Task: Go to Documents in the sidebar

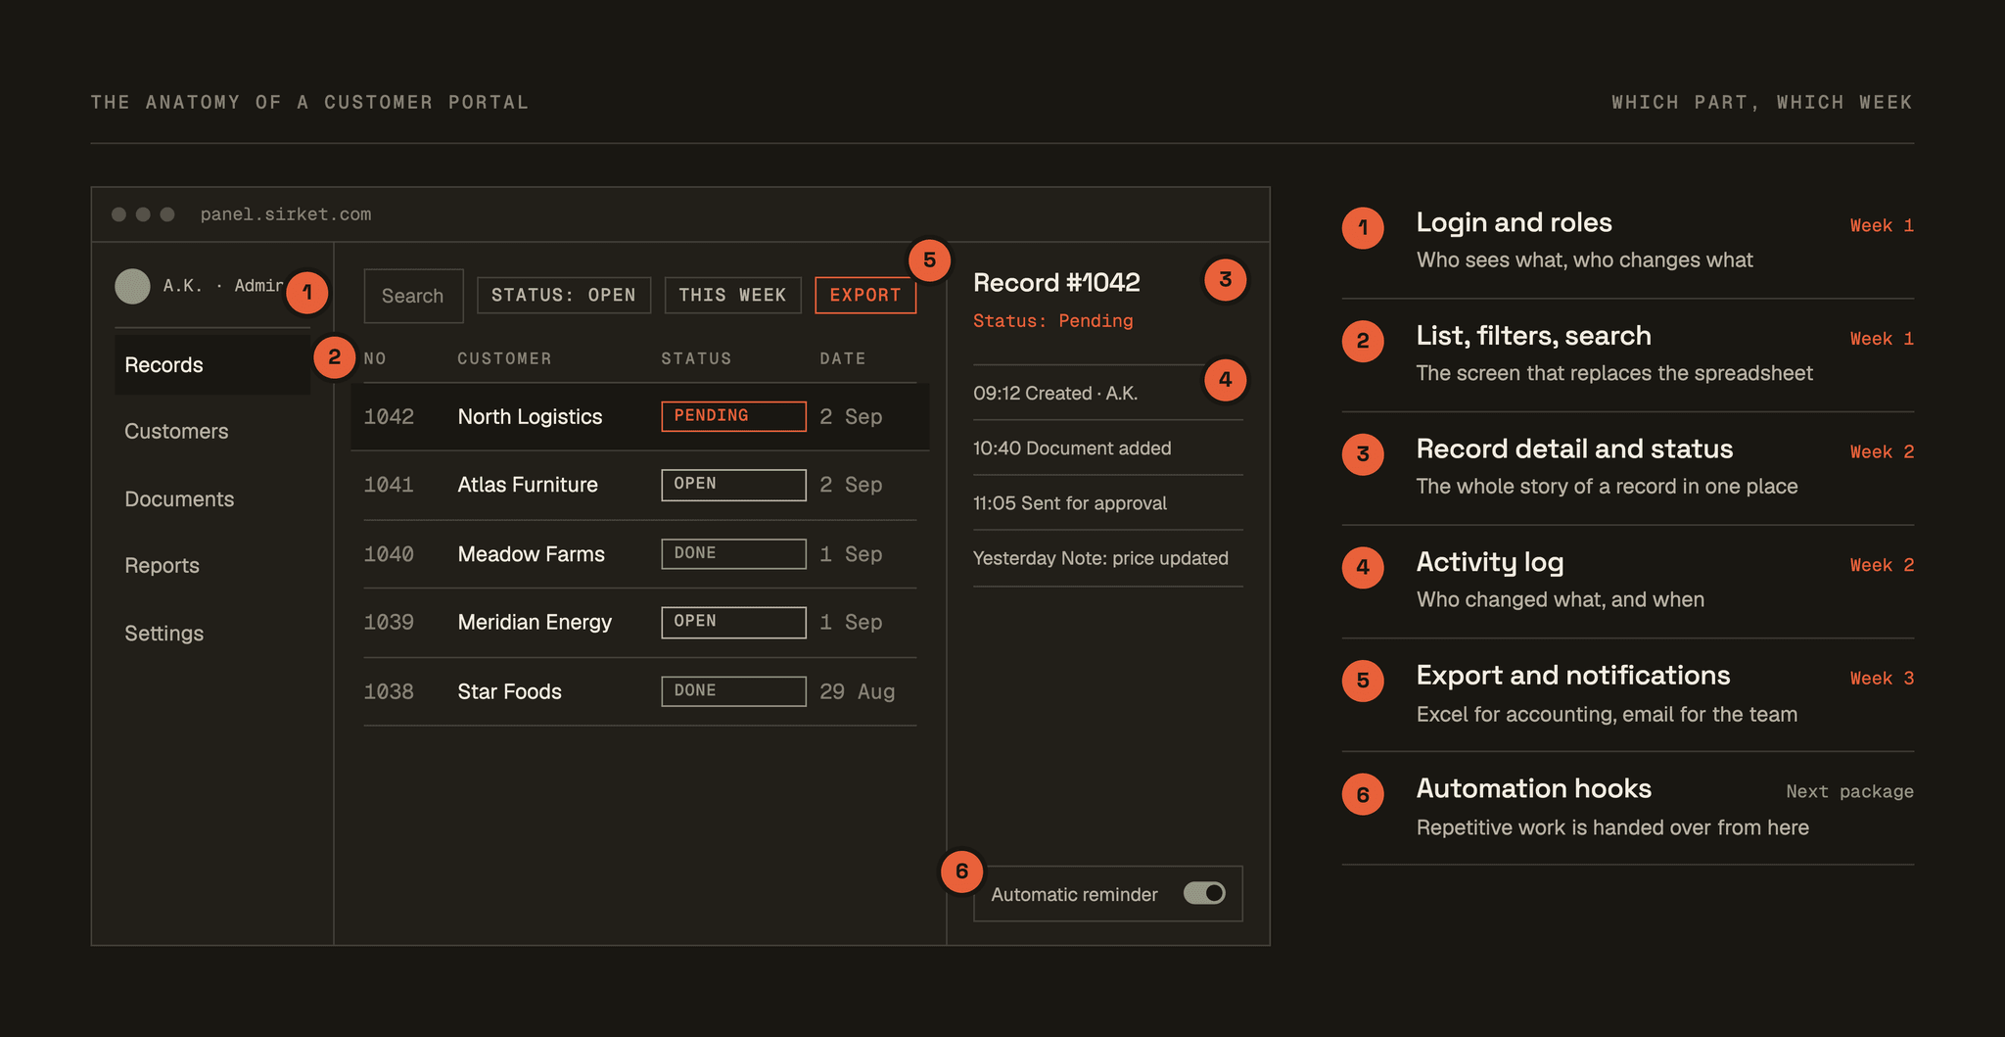Action: click(179, 498)
